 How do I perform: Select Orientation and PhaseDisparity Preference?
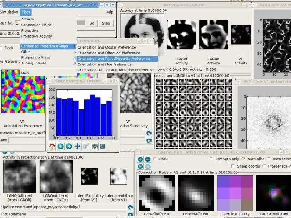click(113, 59)
